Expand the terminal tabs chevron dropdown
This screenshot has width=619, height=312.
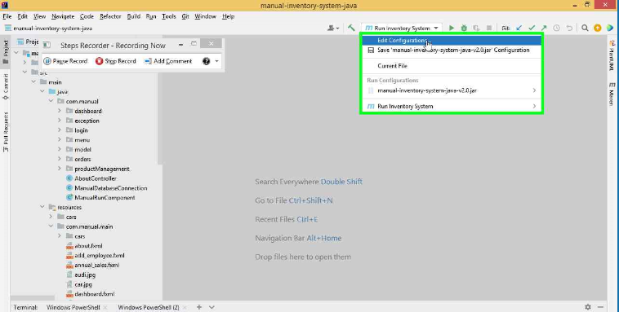pos(212,307)
